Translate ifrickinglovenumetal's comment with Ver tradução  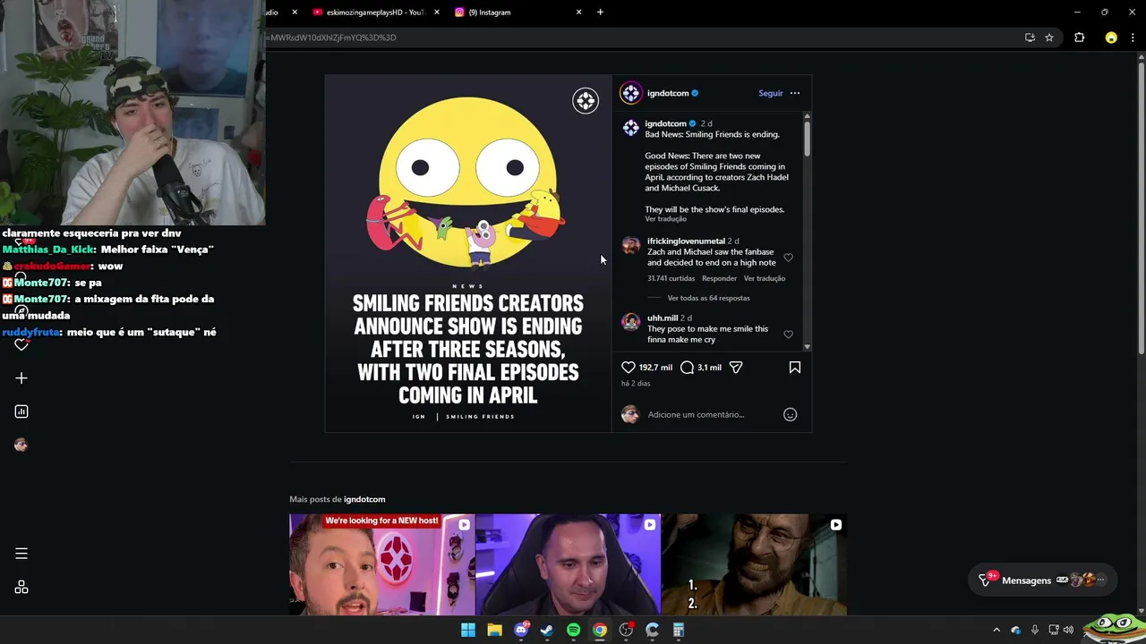[x=765, y=278]
